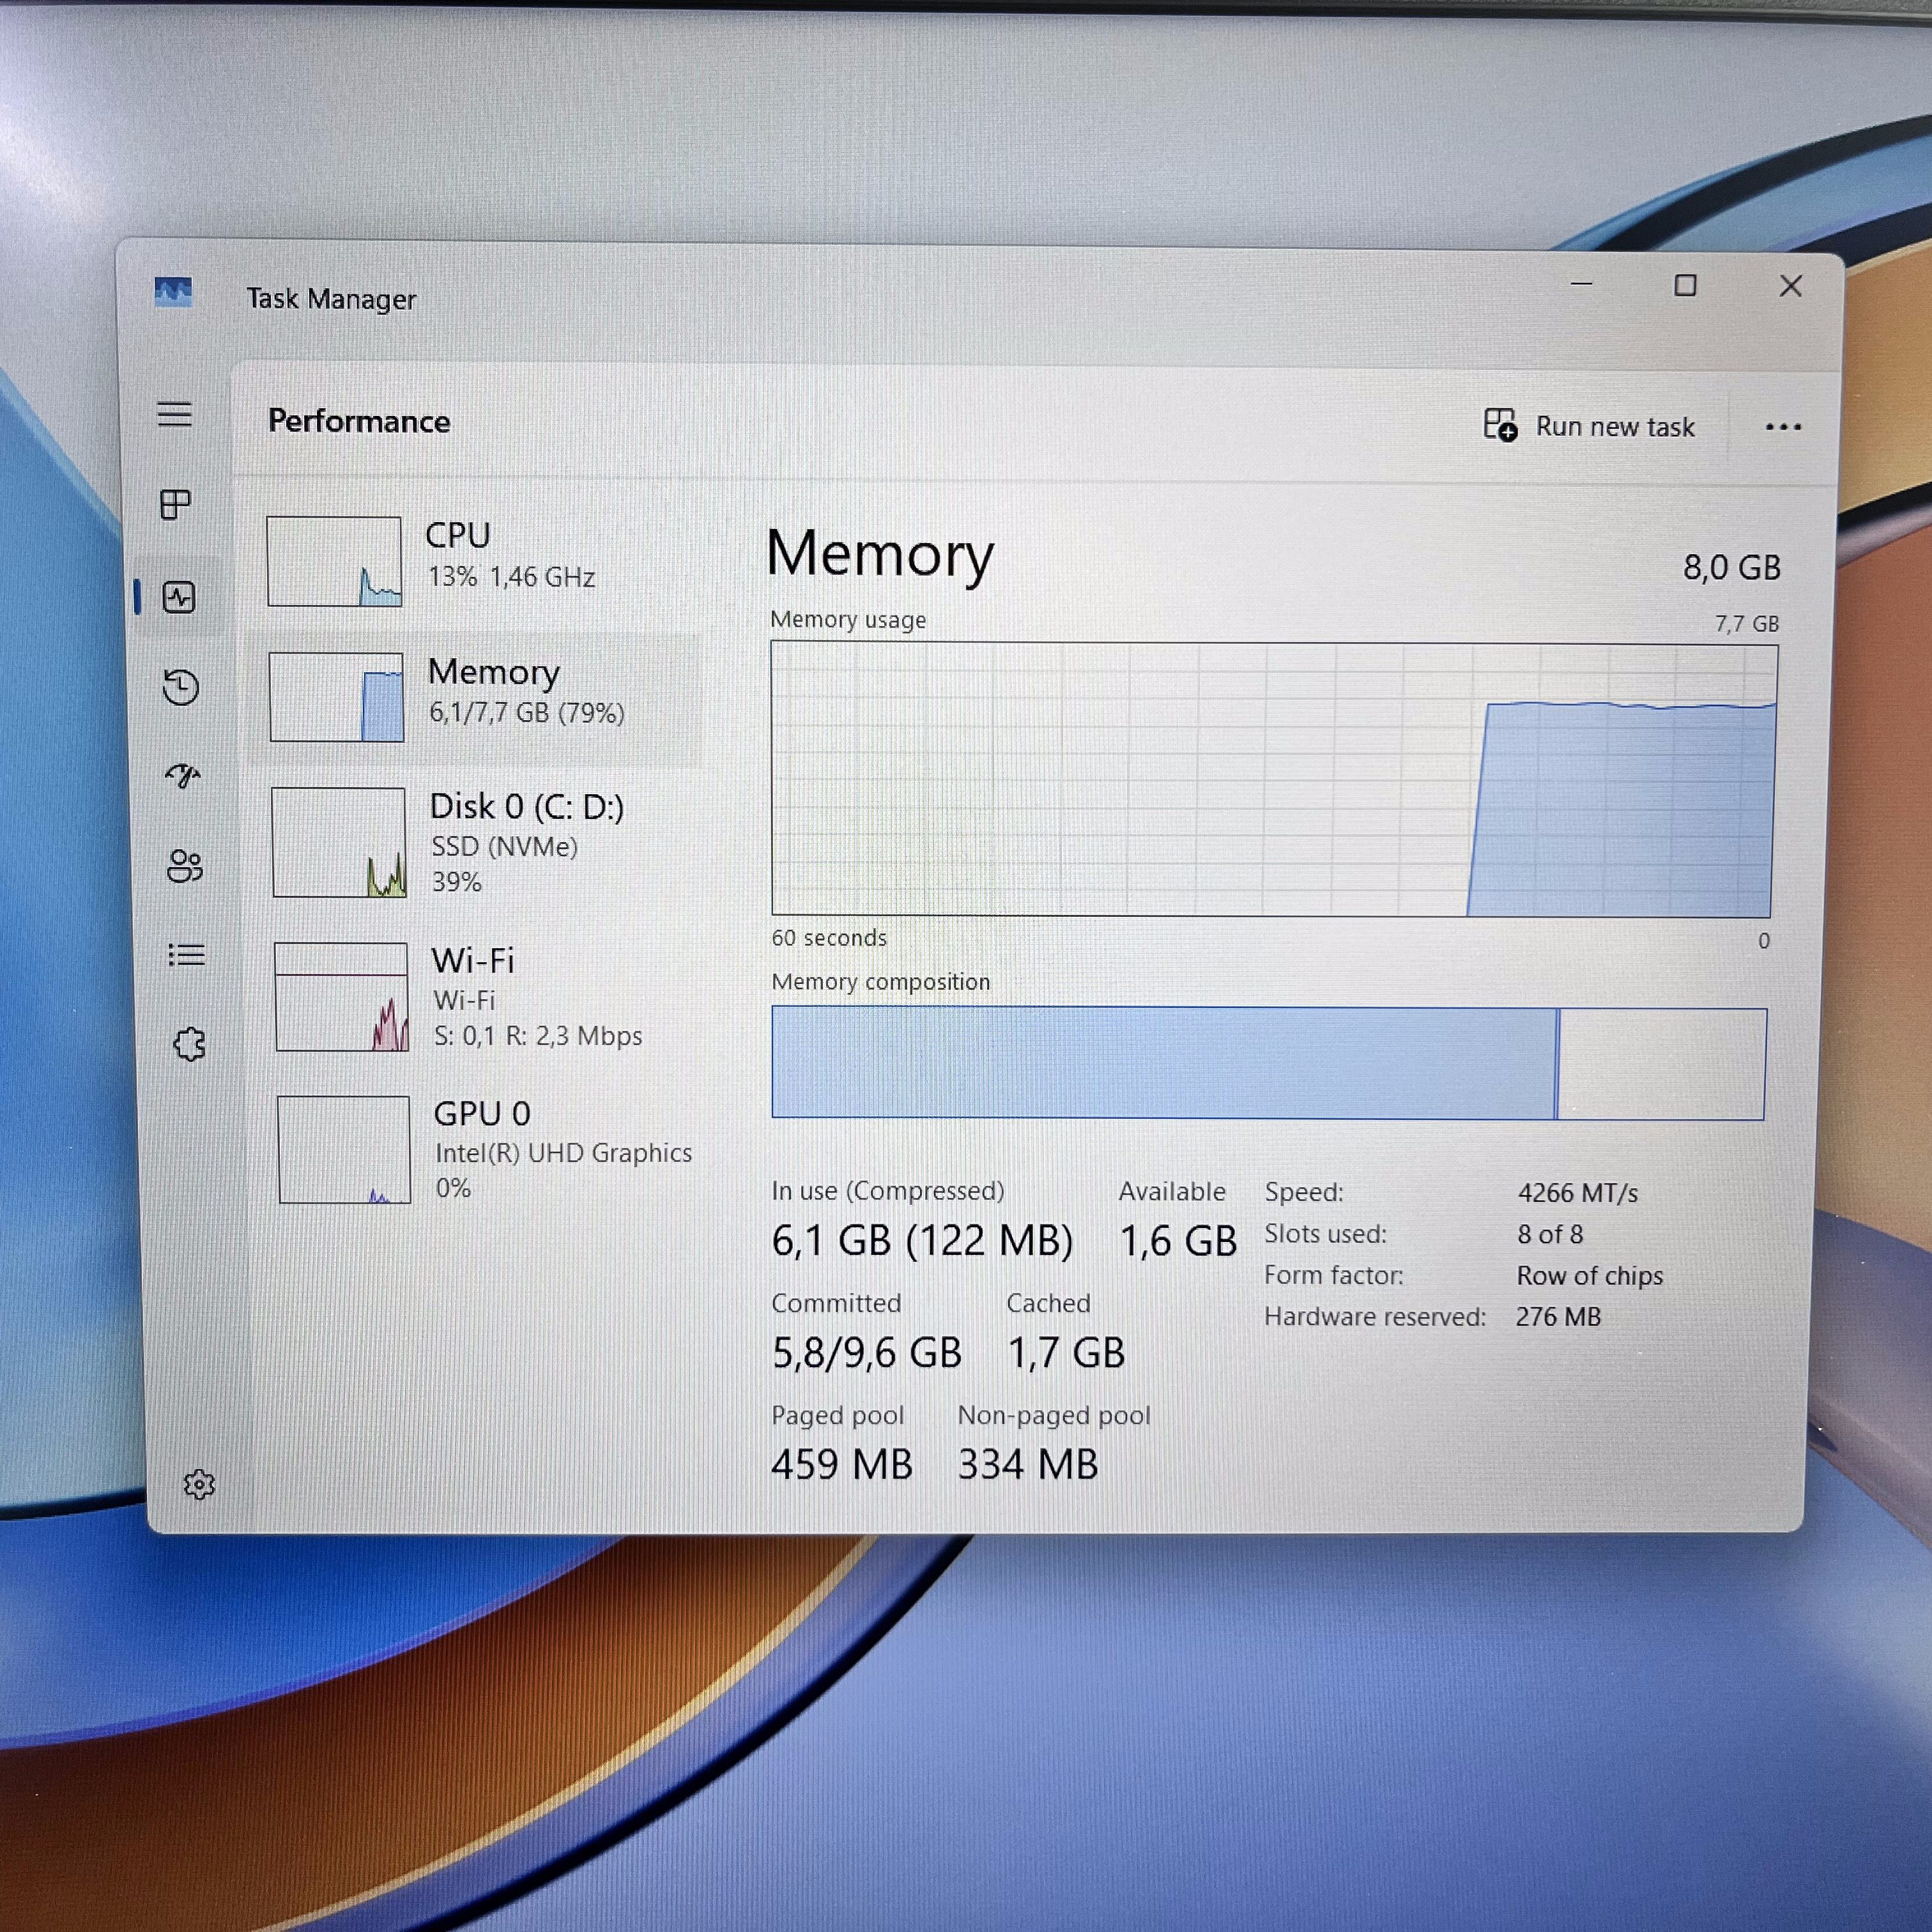Open the Services puzzle icon
The image size is (1932, 1932).
pos(189,1045)
